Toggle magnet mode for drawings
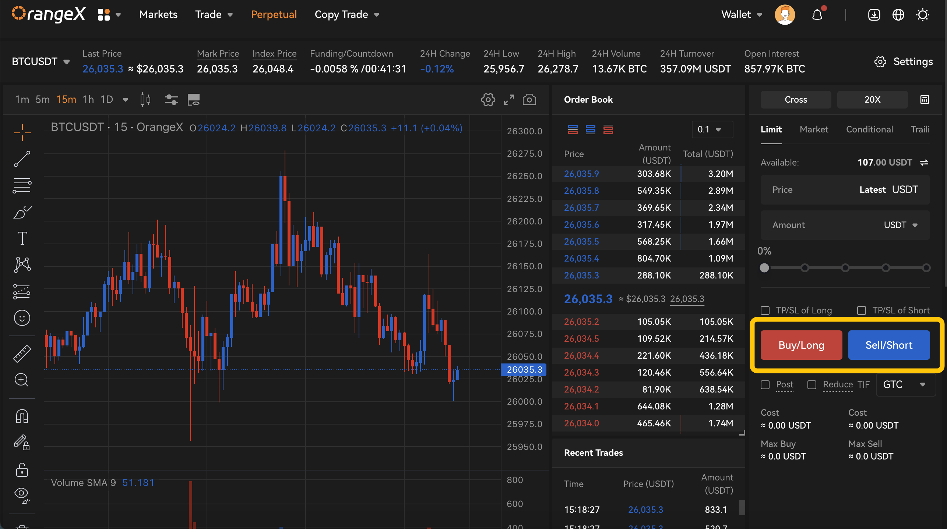947x529 pixels. click(22, 416)
